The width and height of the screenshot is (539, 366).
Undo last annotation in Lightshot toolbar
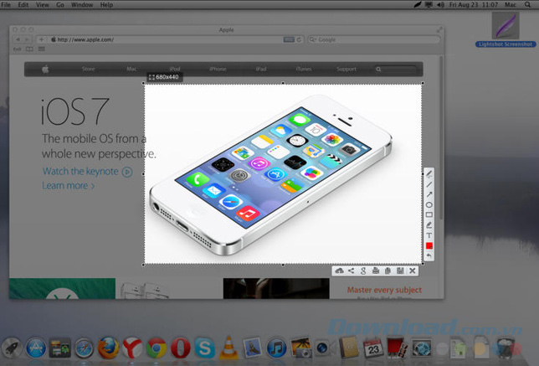pyautogui.click(x=429, y=255)
